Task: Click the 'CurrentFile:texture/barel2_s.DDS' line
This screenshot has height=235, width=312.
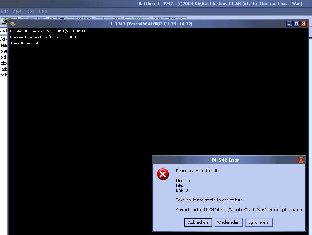Action: (x=43, y=37)
